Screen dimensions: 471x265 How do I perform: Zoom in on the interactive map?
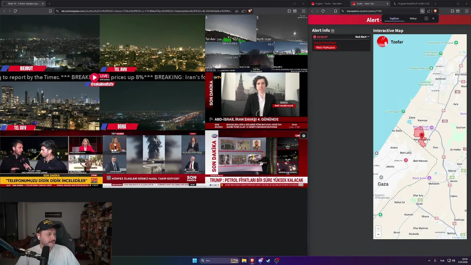(378, 229)
